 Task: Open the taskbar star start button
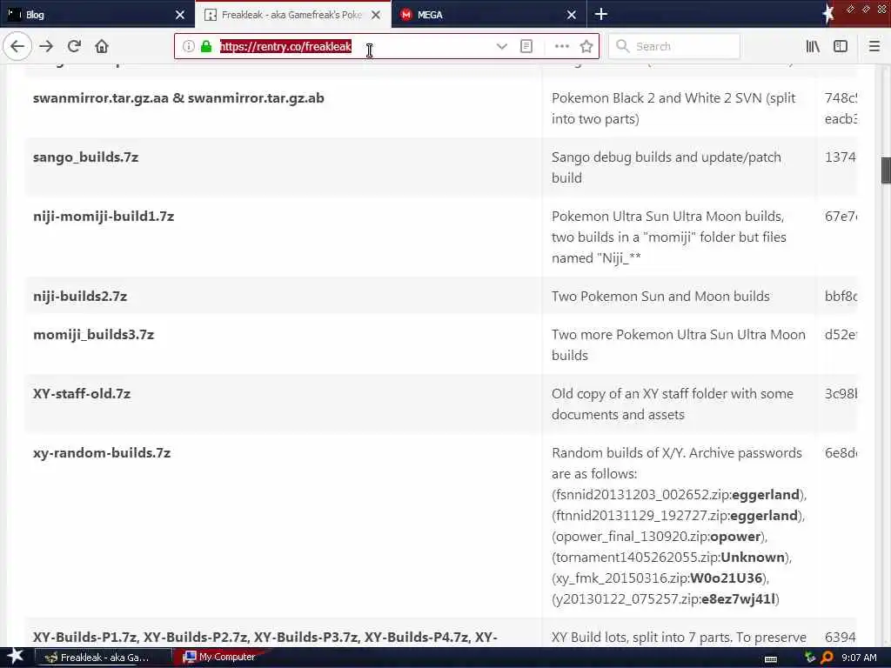click(15, 656)
